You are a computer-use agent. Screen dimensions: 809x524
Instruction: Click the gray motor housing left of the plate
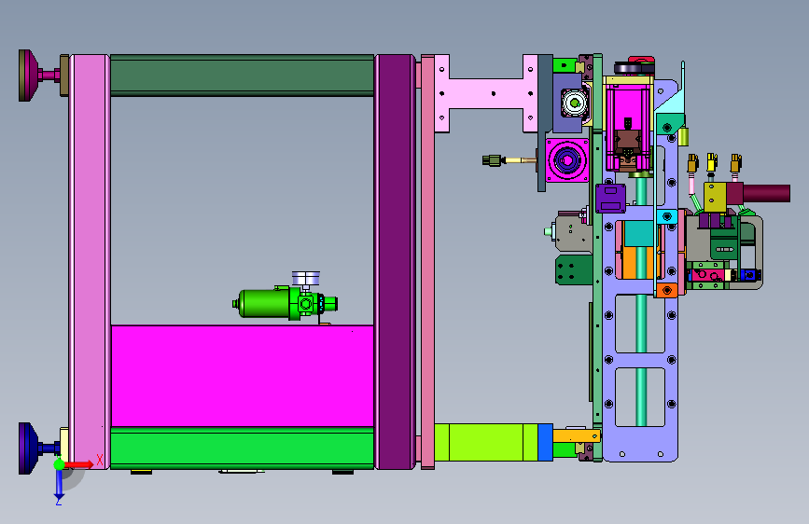pos(574,231)
